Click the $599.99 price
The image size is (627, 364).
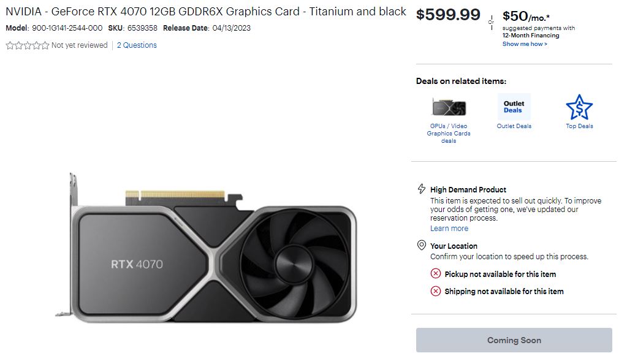pos(448,15)
